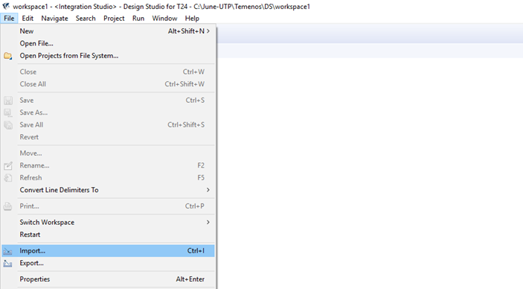Click the Refresh icon in menu
The image size is (523, 289).
8,178
